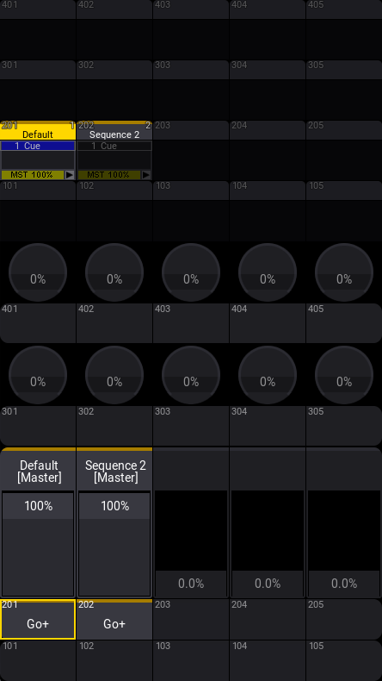Select the encoder knob above 403
This screenshot has width=382, height=681.
point(191,272)
